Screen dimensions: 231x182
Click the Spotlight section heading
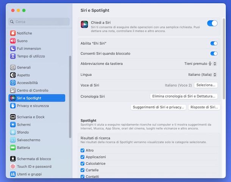[88, 120]
